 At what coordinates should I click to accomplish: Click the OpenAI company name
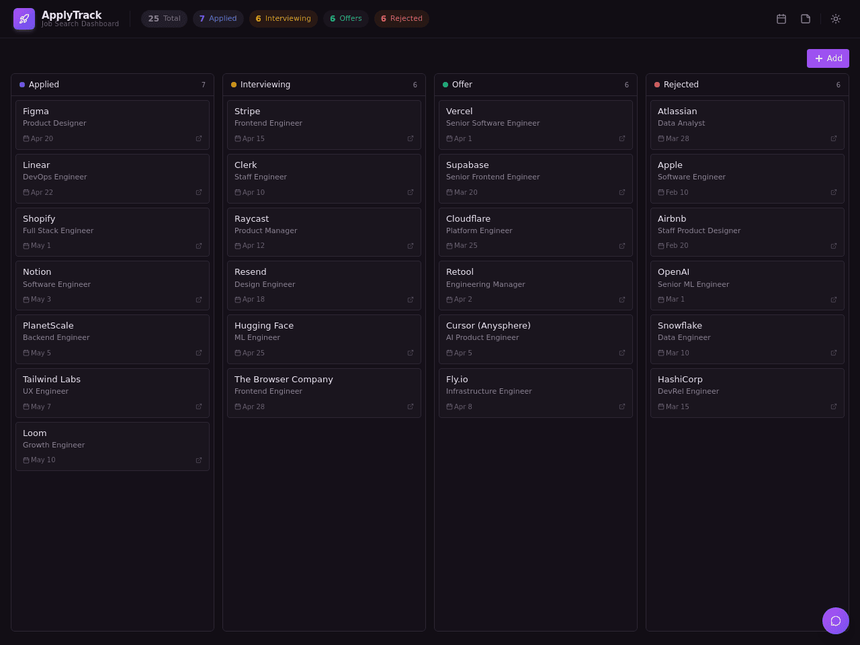point(673,272)
